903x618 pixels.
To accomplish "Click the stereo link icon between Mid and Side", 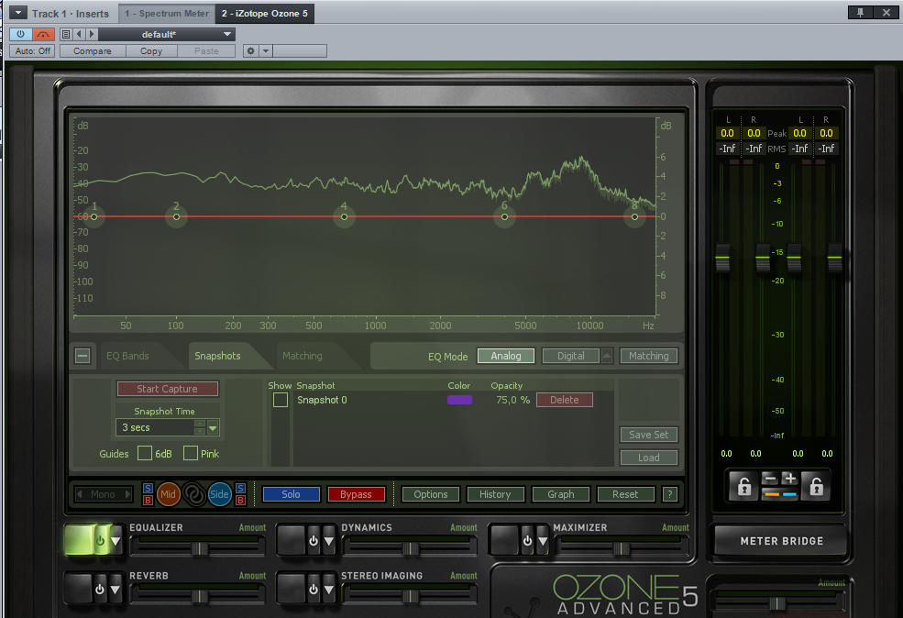I will (x=193, y=494).
